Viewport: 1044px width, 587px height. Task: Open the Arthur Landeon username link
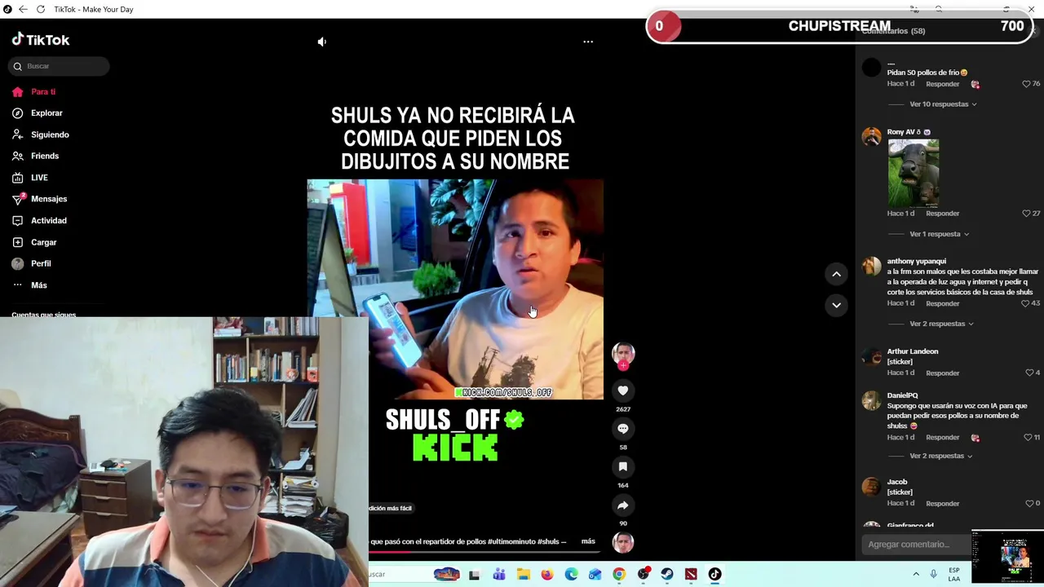coord(913,351)
